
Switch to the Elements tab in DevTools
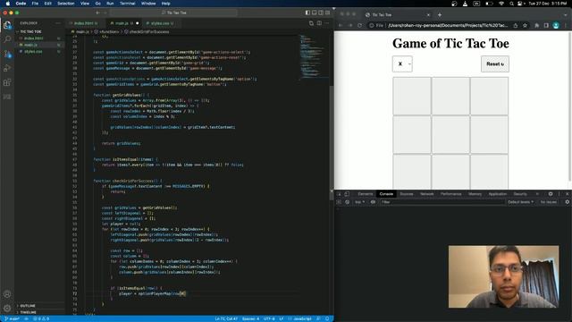coord(366,194)
